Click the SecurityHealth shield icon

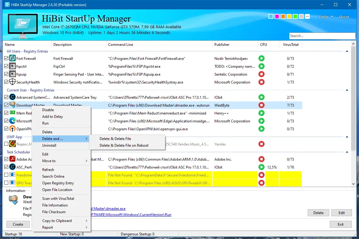[x=12, y=82]
